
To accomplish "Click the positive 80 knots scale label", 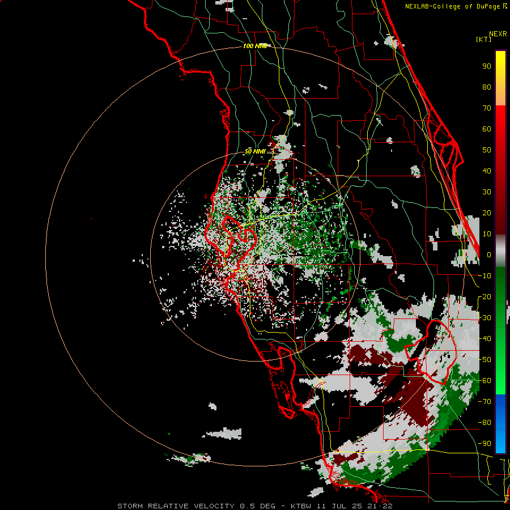I will (x=487, y=87).
